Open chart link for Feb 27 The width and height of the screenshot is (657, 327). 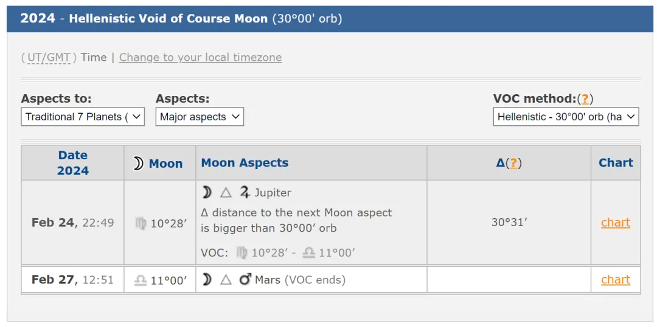[x=615, y=280]
